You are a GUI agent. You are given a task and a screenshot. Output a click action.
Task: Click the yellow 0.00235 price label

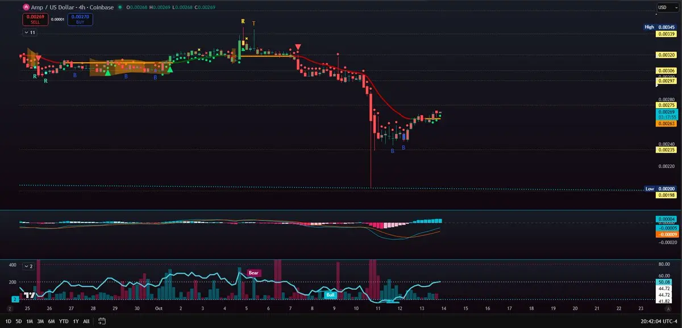tap(666, 150)
